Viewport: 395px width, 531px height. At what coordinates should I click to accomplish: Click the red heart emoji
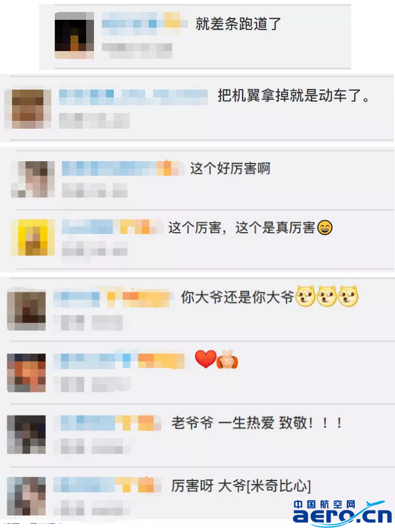coord(205,359)
